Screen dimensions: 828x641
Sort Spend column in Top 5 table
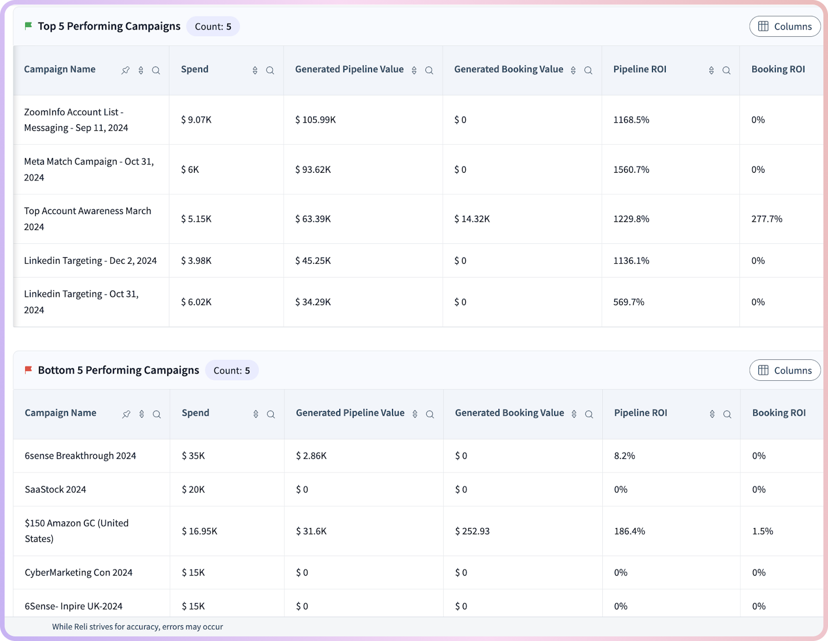click(x=255, y=71)
